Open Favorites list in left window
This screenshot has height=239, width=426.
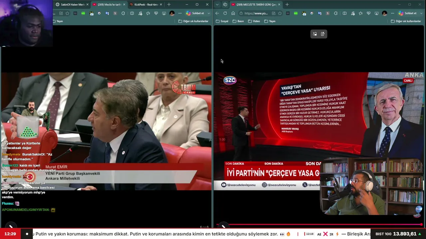coord(148,13)
